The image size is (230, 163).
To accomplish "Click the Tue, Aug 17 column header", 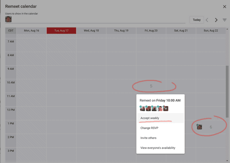I will [x=61, y=30].
